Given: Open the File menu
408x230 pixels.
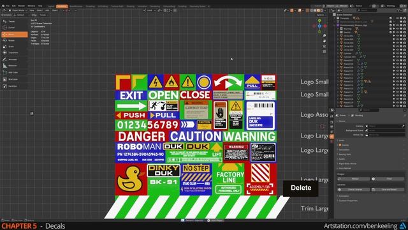Looking at the screenshot, I should point(8,6).
